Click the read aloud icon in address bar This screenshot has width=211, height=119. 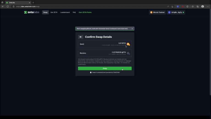[168, 7]
